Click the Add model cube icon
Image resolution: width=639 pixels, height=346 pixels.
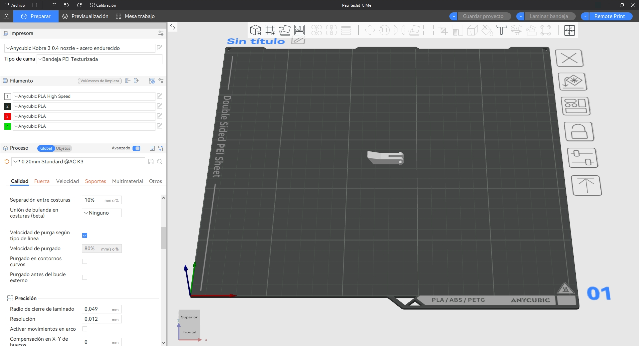point(255,30)
